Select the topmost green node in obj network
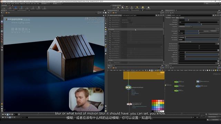This screenshot has height=124, width=221. pos(176,82)
